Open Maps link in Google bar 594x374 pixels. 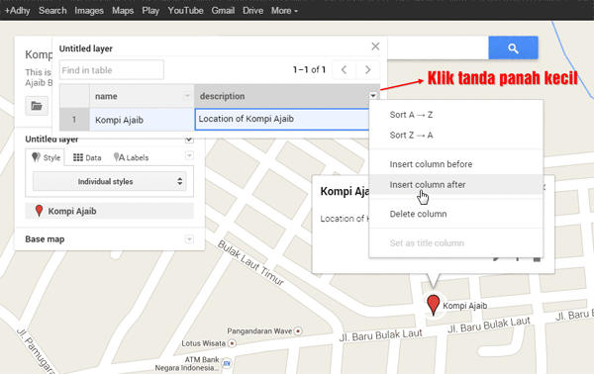pyautogui.click(x=123, y=10)
